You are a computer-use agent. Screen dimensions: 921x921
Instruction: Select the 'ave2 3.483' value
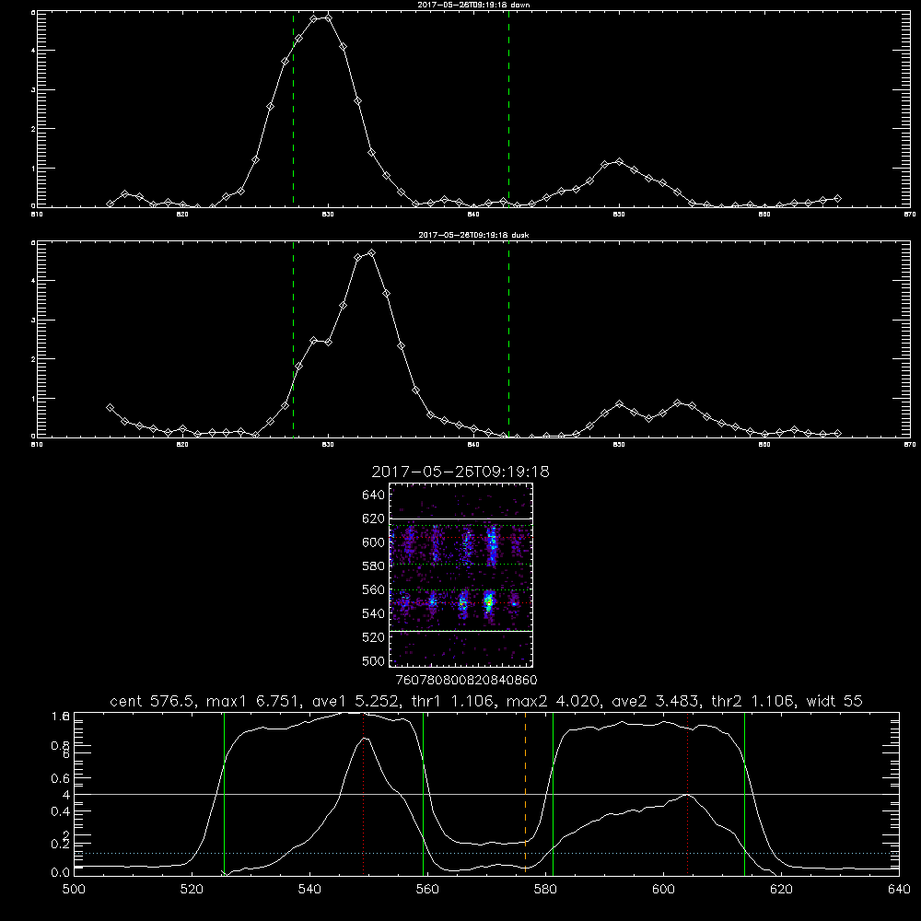pos(654,701)
